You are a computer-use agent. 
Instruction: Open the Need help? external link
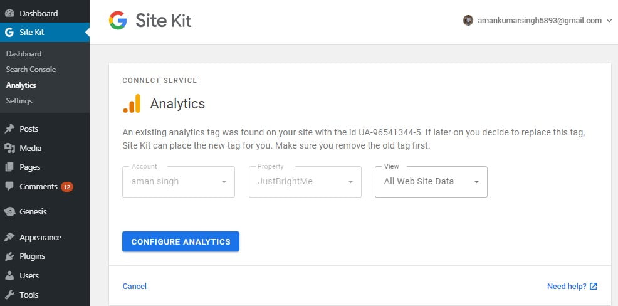[572, 287]
